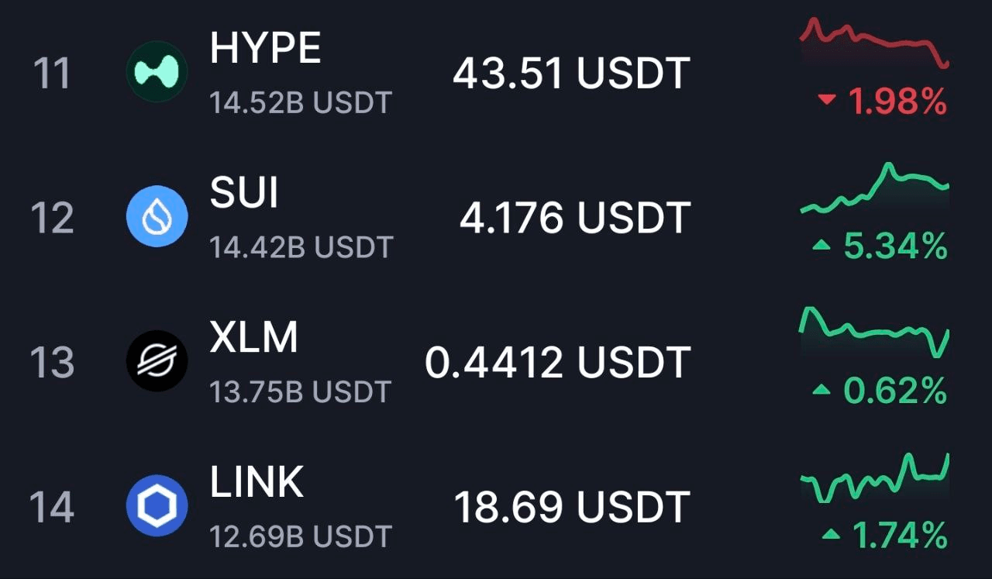View the LINK price sparkline chart
Viewport: 992px width, 579px height.
(x=875, y=477)
